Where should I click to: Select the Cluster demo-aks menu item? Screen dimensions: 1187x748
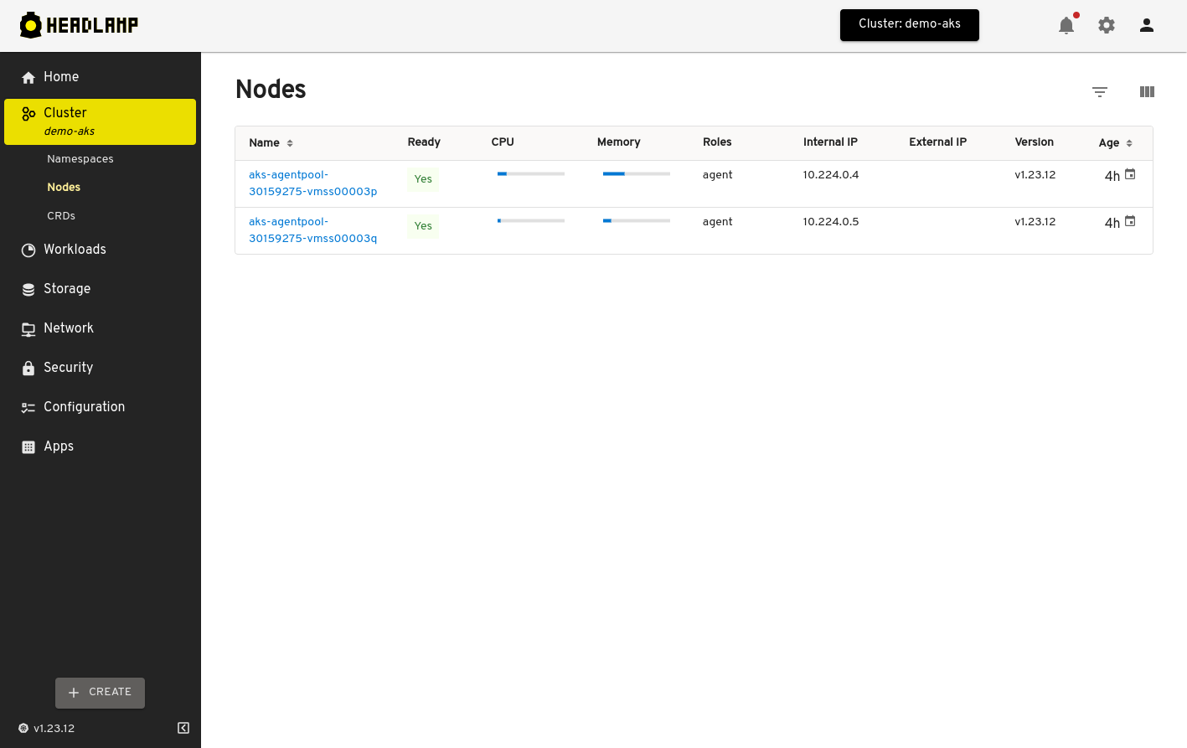click(101, 121)
